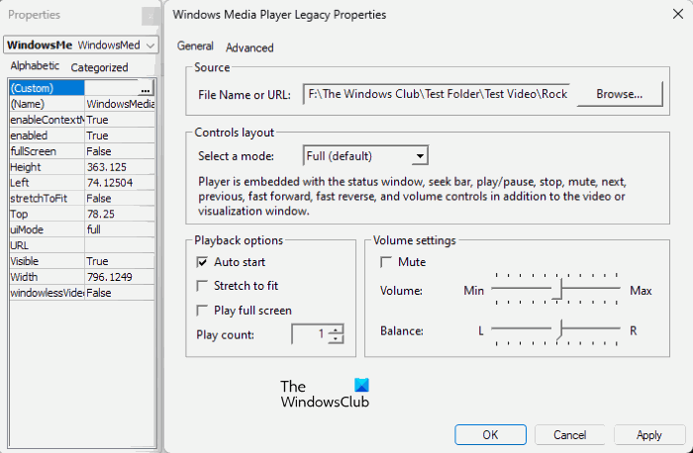Select the uiMode property name
Image resolution: width=693 pixels, height=453 pixels.
pyautogui.click(x=47, y=230)
